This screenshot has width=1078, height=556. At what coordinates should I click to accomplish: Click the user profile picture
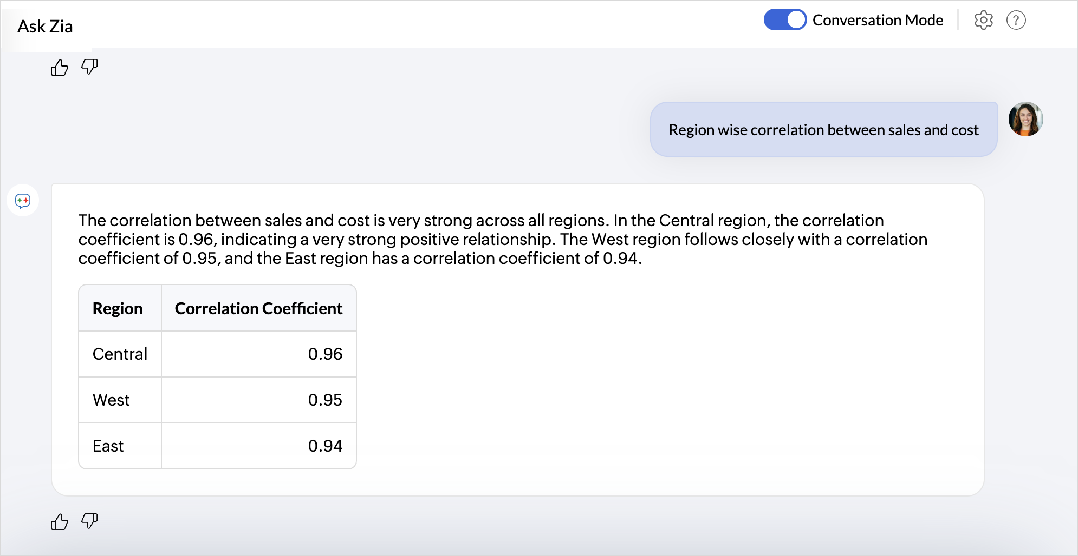point(1025,119)
